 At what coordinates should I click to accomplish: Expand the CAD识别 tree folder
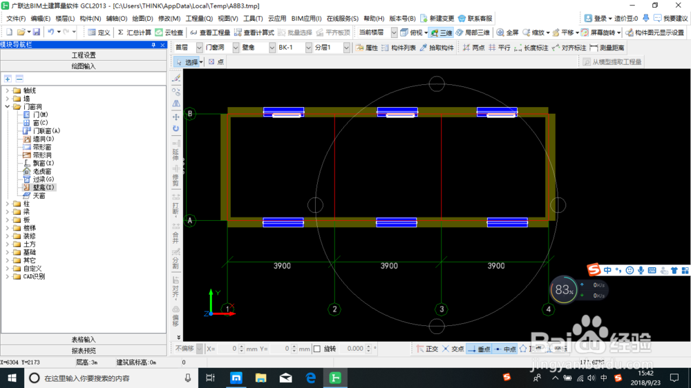pyautogui.click(x=8, y=277)
